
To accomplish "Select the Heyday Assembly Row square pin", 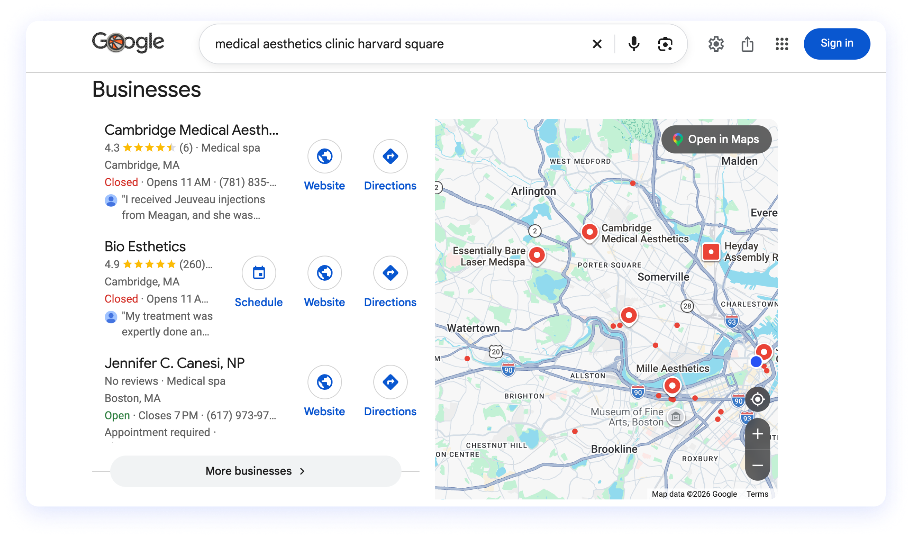I will 711,252.
